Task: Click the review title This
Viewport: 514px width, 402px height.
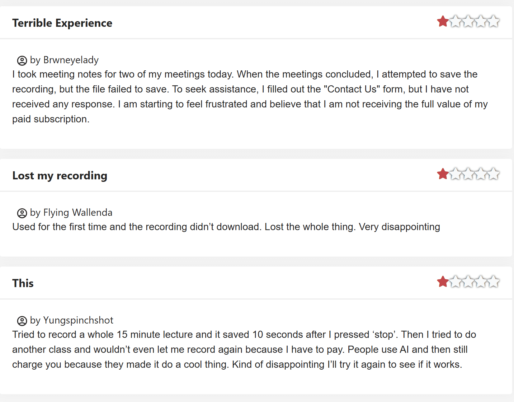Action: [23, 283]
